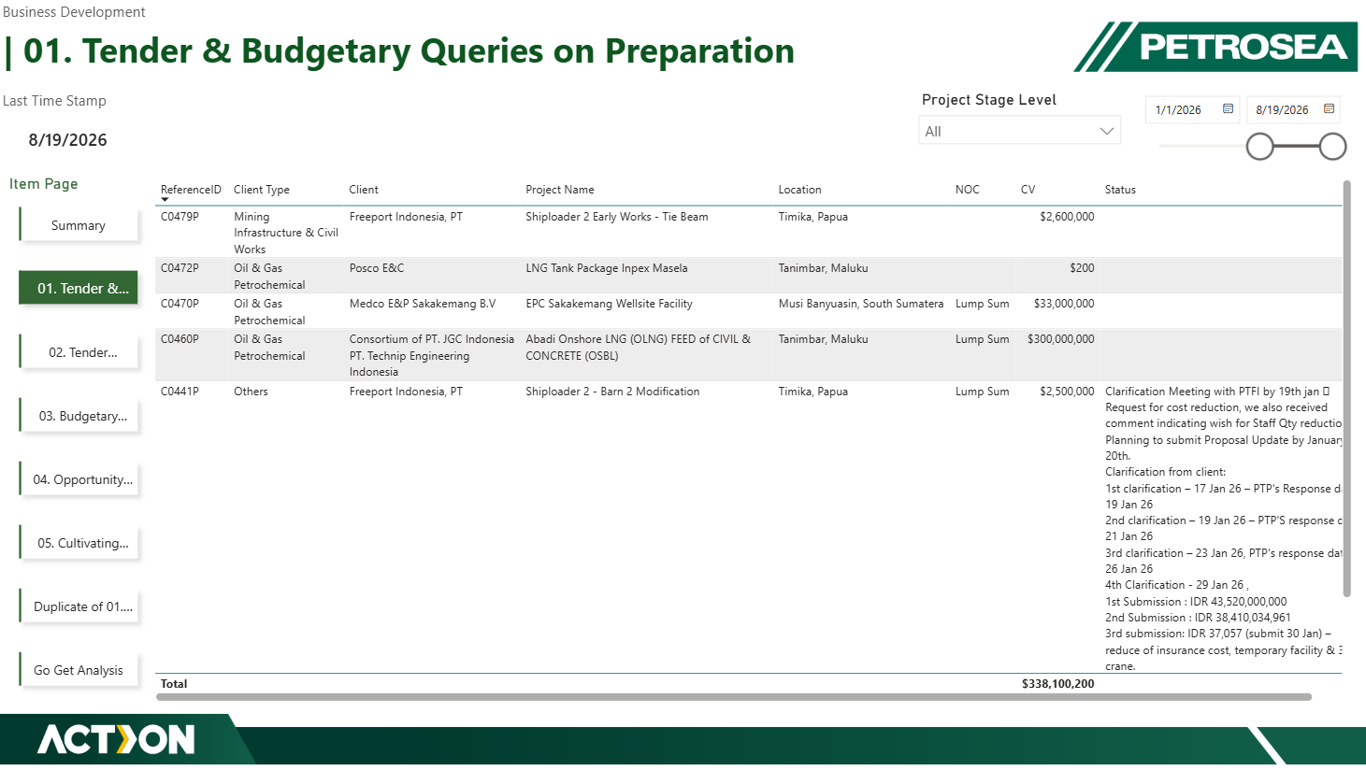Viewport: 1366px width, 770px height.
Task: Open the 05. Cultivating... page
Action: click(79, 543)
